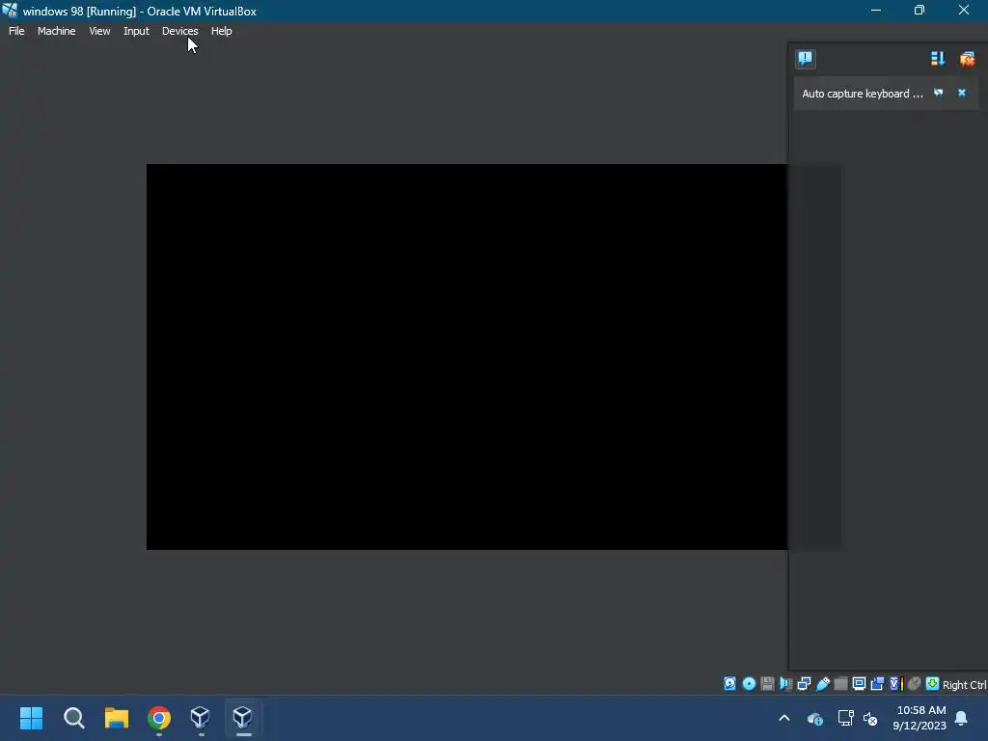988x741 pixels.
Task: Click the mouse integration indicator
Action: point(915,684)
